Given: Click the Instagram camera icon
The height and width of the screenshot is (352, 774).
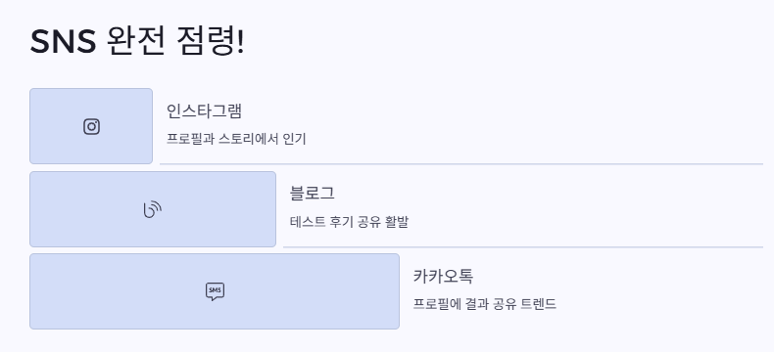Looking at the screenshot, I should [x=91, y=126].
